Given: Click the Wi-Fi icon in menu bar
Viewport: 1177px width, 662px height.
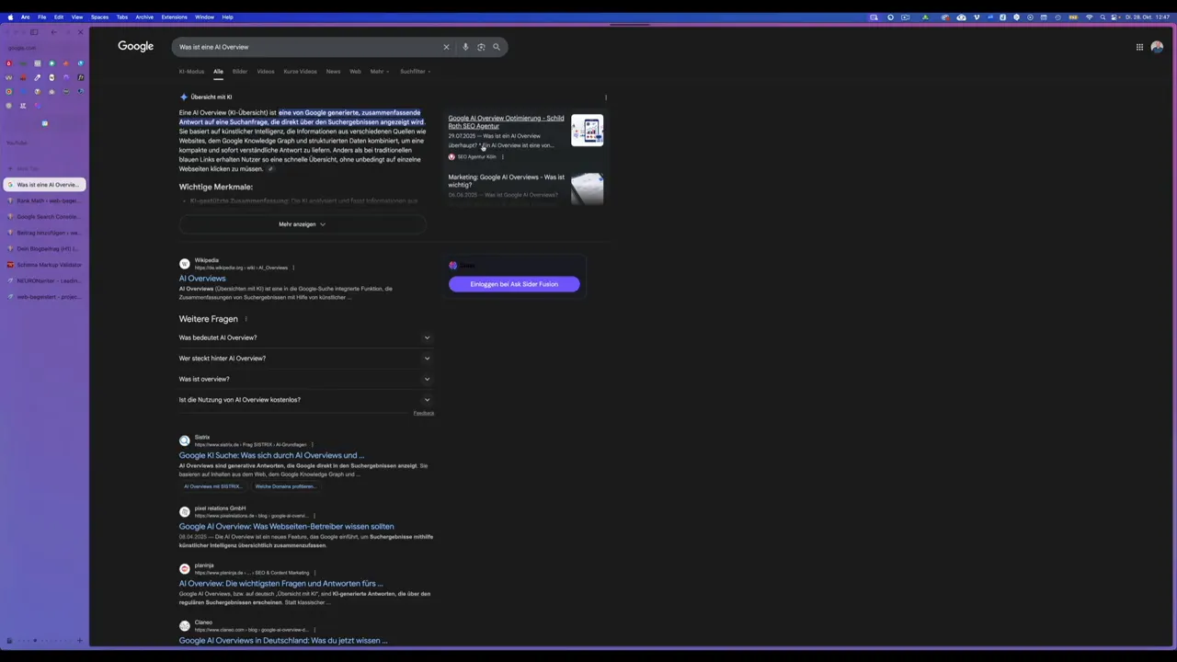Looking at the screenshot, I should (x=1090, y=17).
